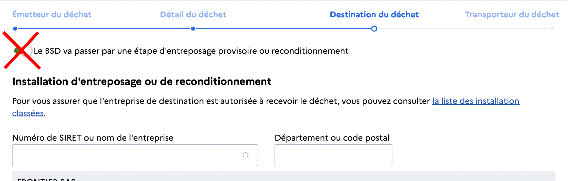Open the Détail du déchet step
568x181 pixels.
pos(193,15)
